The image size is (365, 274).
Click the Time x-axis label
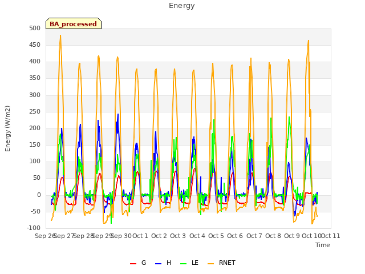click(x=323, y=245)
